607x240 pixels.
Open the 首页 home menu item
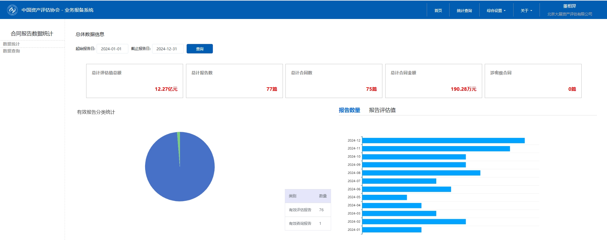[x=438, y=11]
